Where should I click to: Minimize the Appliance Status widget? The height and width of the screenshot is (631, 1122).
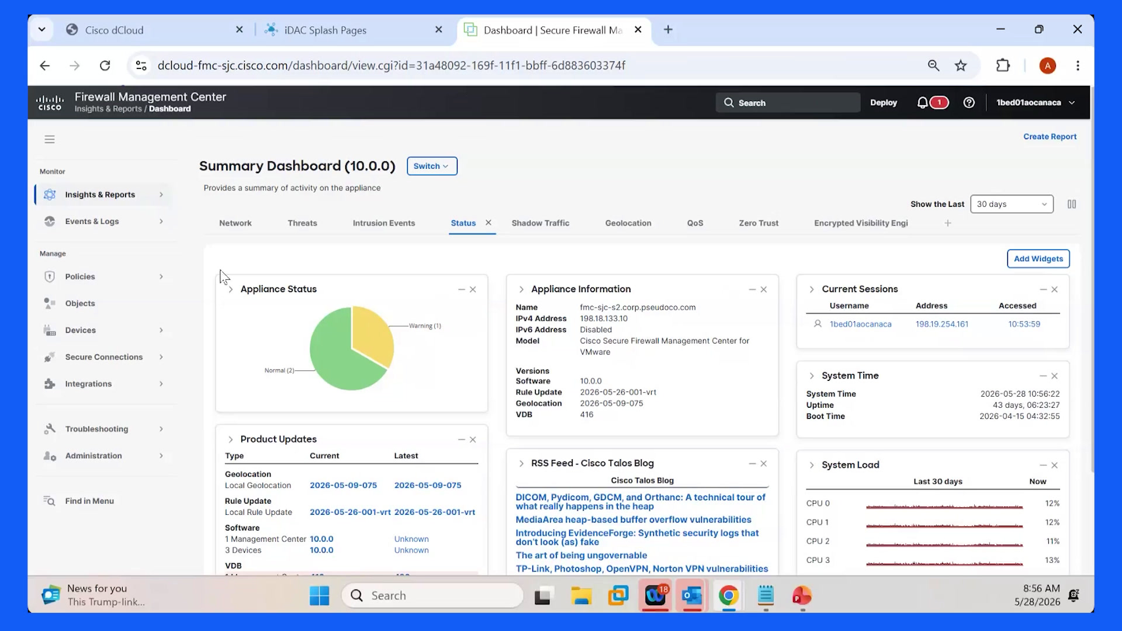[462, 289]
